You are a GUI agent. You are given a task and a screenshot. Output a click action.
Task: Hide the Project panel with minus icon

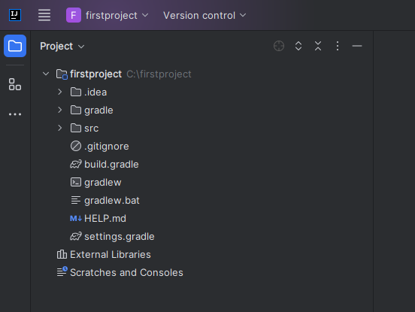coord(357,46)
